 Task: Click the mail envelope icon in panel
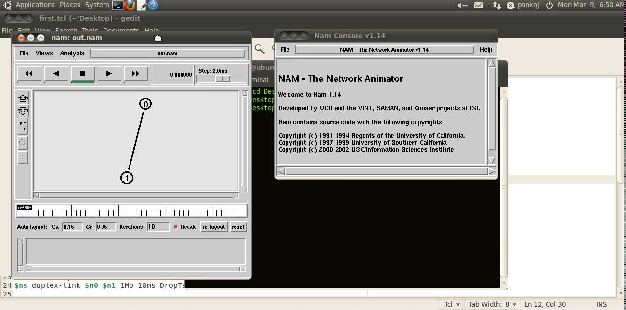click(x=478, y=5)
